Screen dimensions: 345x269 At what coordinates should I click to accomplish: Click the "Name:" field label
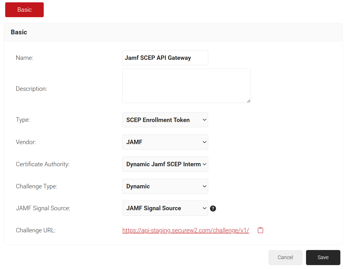pos(24,58)
